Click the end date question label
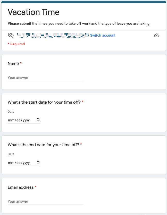Screen dimensions: 167x215 click(43, 145)
